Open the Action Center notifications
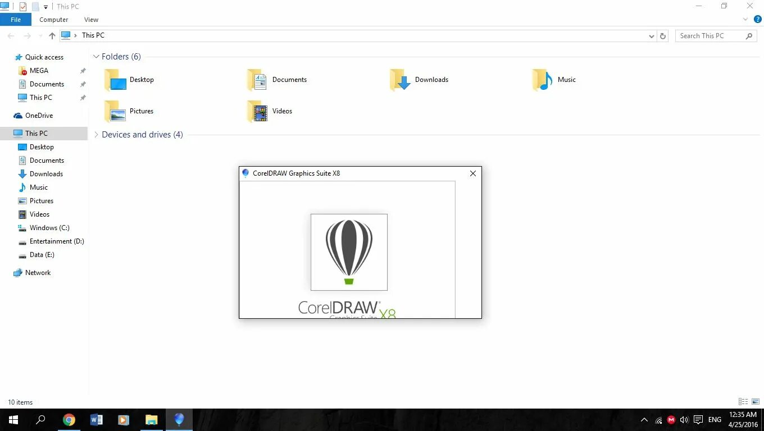The width and height of the screenshot is (764, 431). point(698,420)
